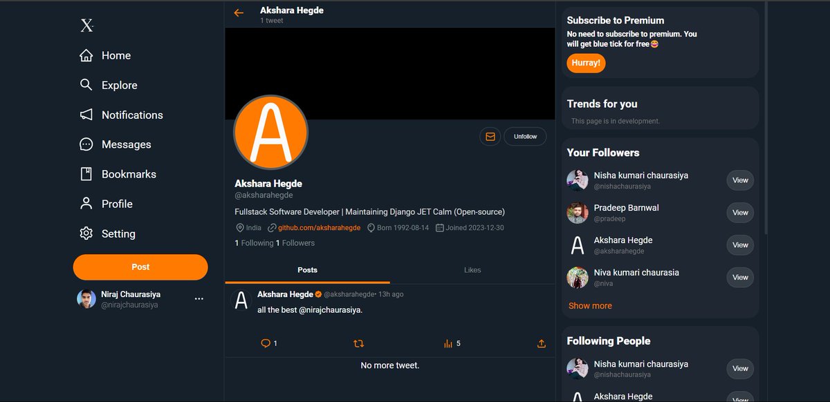Click the tweet author's avatar
Screen dimensions: 830x402
pos(241,300)
